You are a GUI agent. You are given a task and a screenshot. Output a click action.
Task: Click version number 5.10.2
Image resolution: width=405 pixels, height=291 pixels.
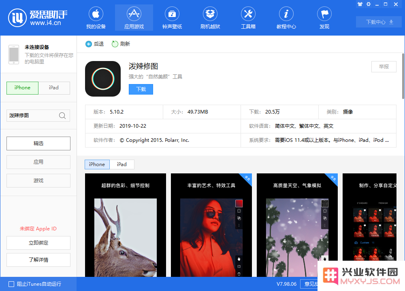[x=117, y=112]
